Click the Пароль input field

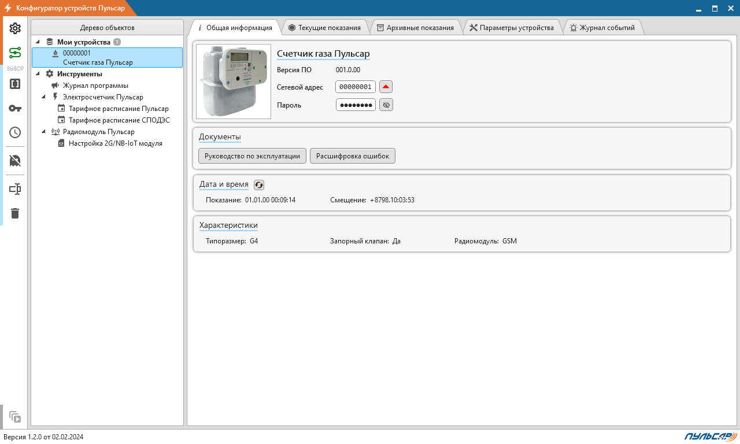point(356,105)
